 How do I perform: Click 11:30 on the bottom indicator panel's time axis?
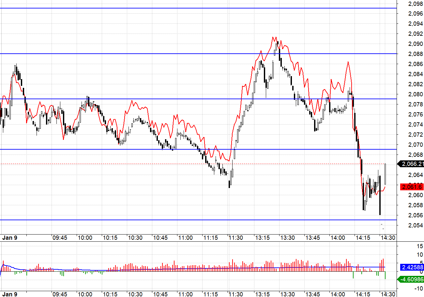tap(235, 294)
